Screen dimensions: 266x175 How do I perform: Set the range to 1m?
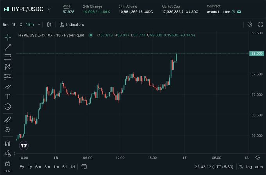56,167
